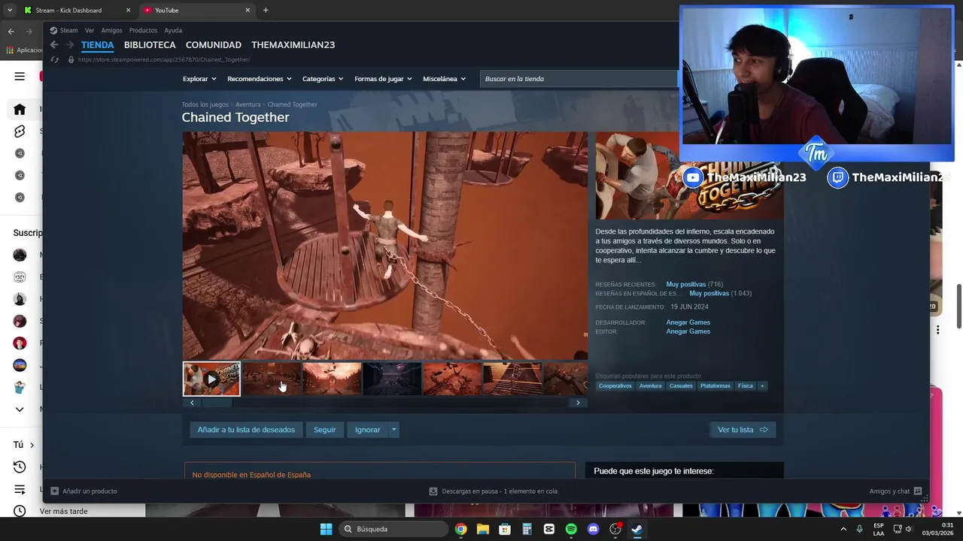This screenshot has width=963, height=541.
Task: Open a new browser tab
Action: pyautogui.click(x=266, y=11)
